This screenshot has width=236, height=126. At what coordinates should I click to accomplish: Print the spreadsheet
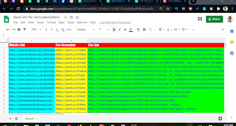pyautogui.click(x=19, y=30)
